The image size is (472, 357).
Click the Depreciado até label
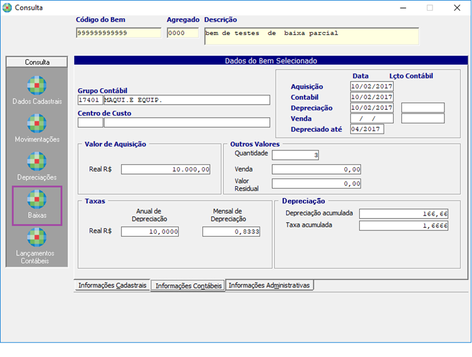[x=316, y=129]
